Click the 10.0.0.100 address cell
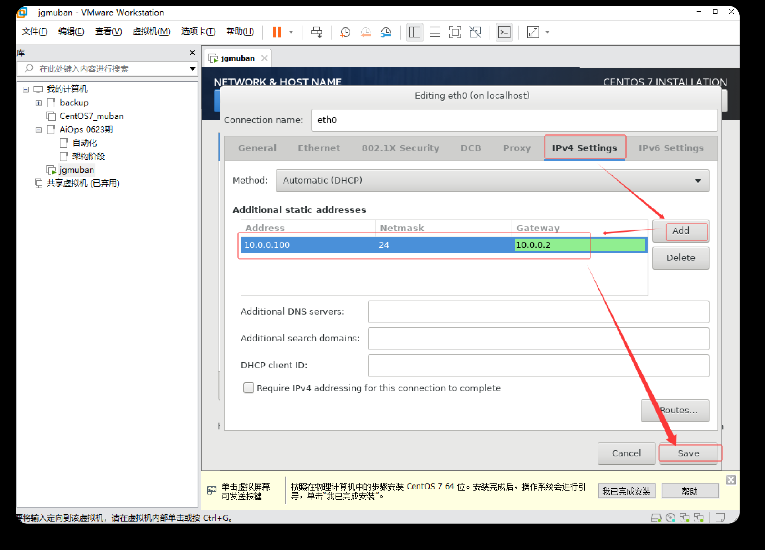This screenshot has width=765, height=550. click(x=308, y=245)
